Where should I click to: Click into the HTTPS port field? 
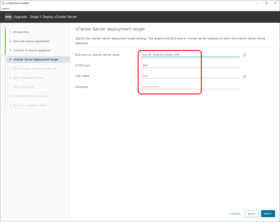[190, 65]
